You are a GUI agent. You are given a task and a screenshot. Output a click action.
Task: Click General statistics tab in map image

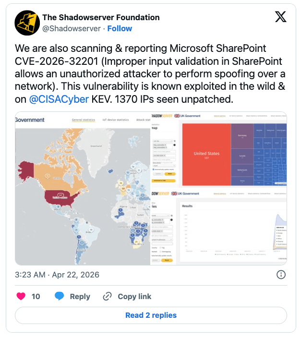coord(84,120)
